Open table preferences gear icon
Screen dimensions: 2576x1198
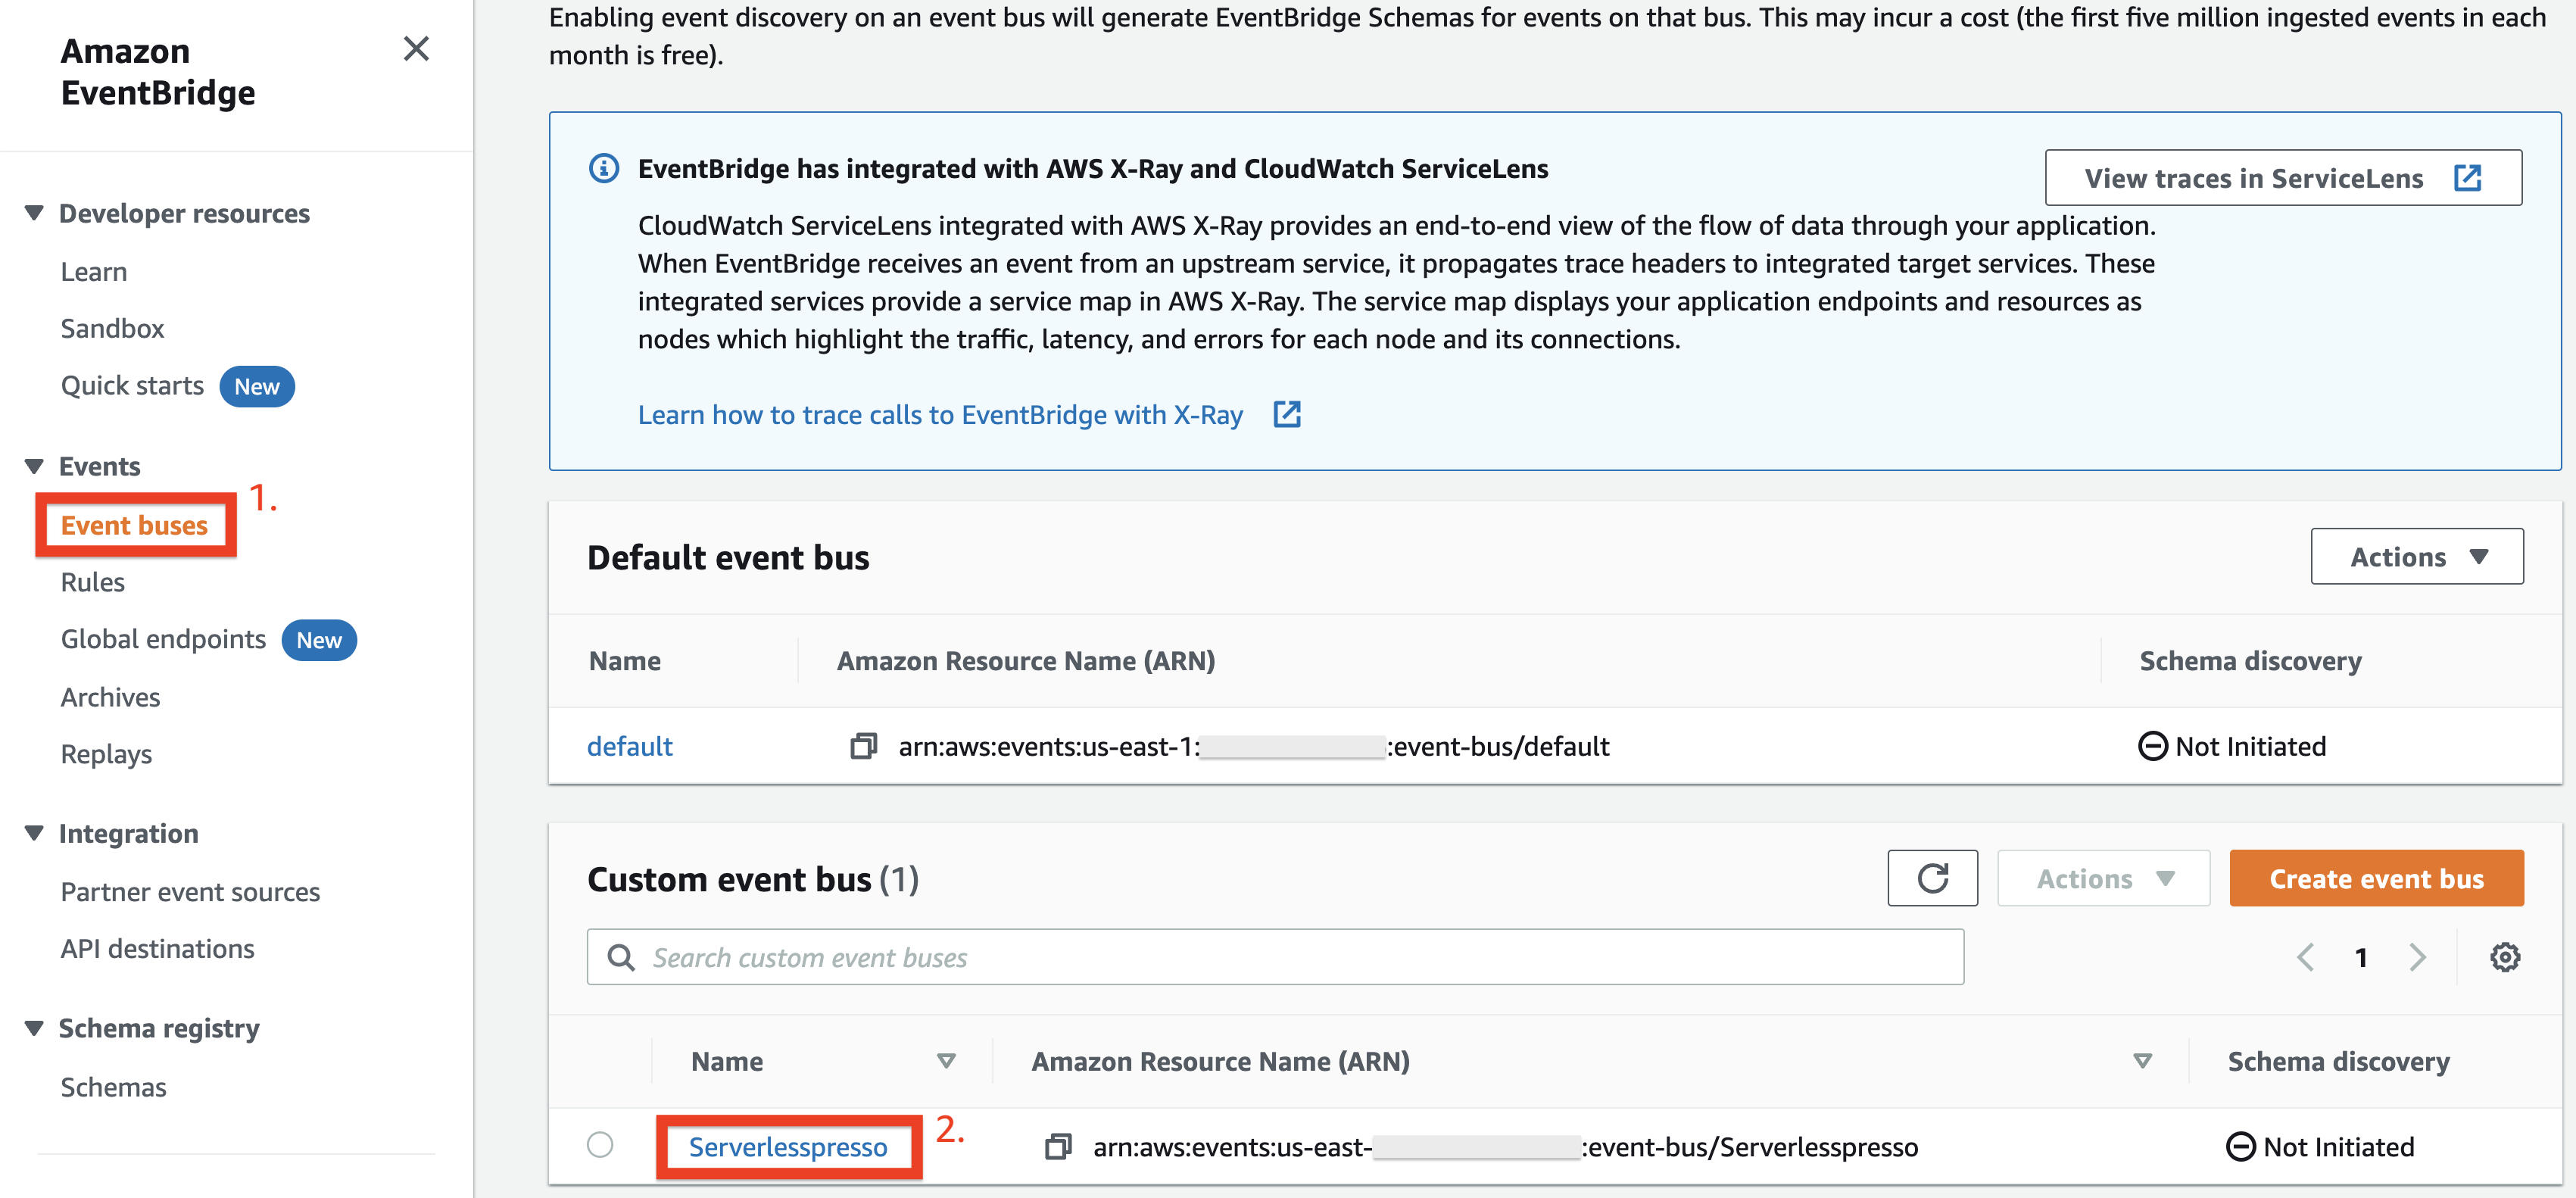coord(2504,957)
